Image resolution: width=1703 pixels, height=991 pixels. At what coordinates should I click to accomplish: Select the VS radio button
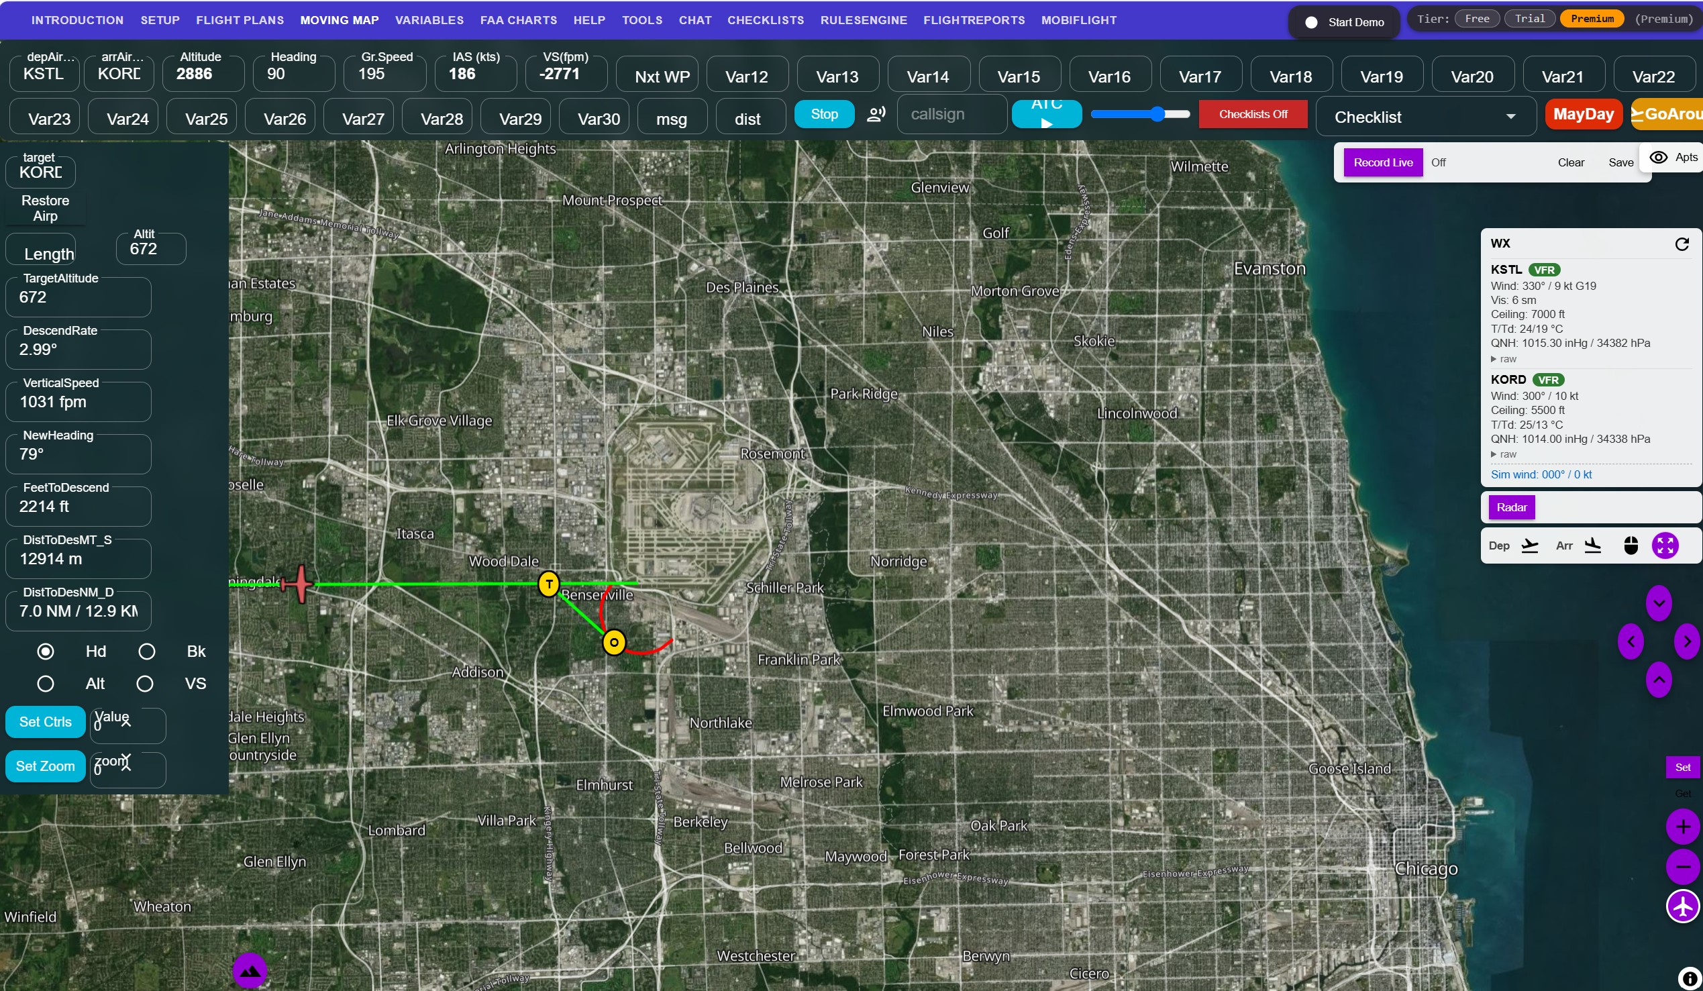tap(145, 684)
